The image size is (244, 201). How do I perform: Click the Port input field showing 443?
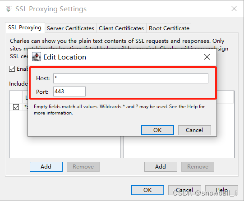click(69, 91)
